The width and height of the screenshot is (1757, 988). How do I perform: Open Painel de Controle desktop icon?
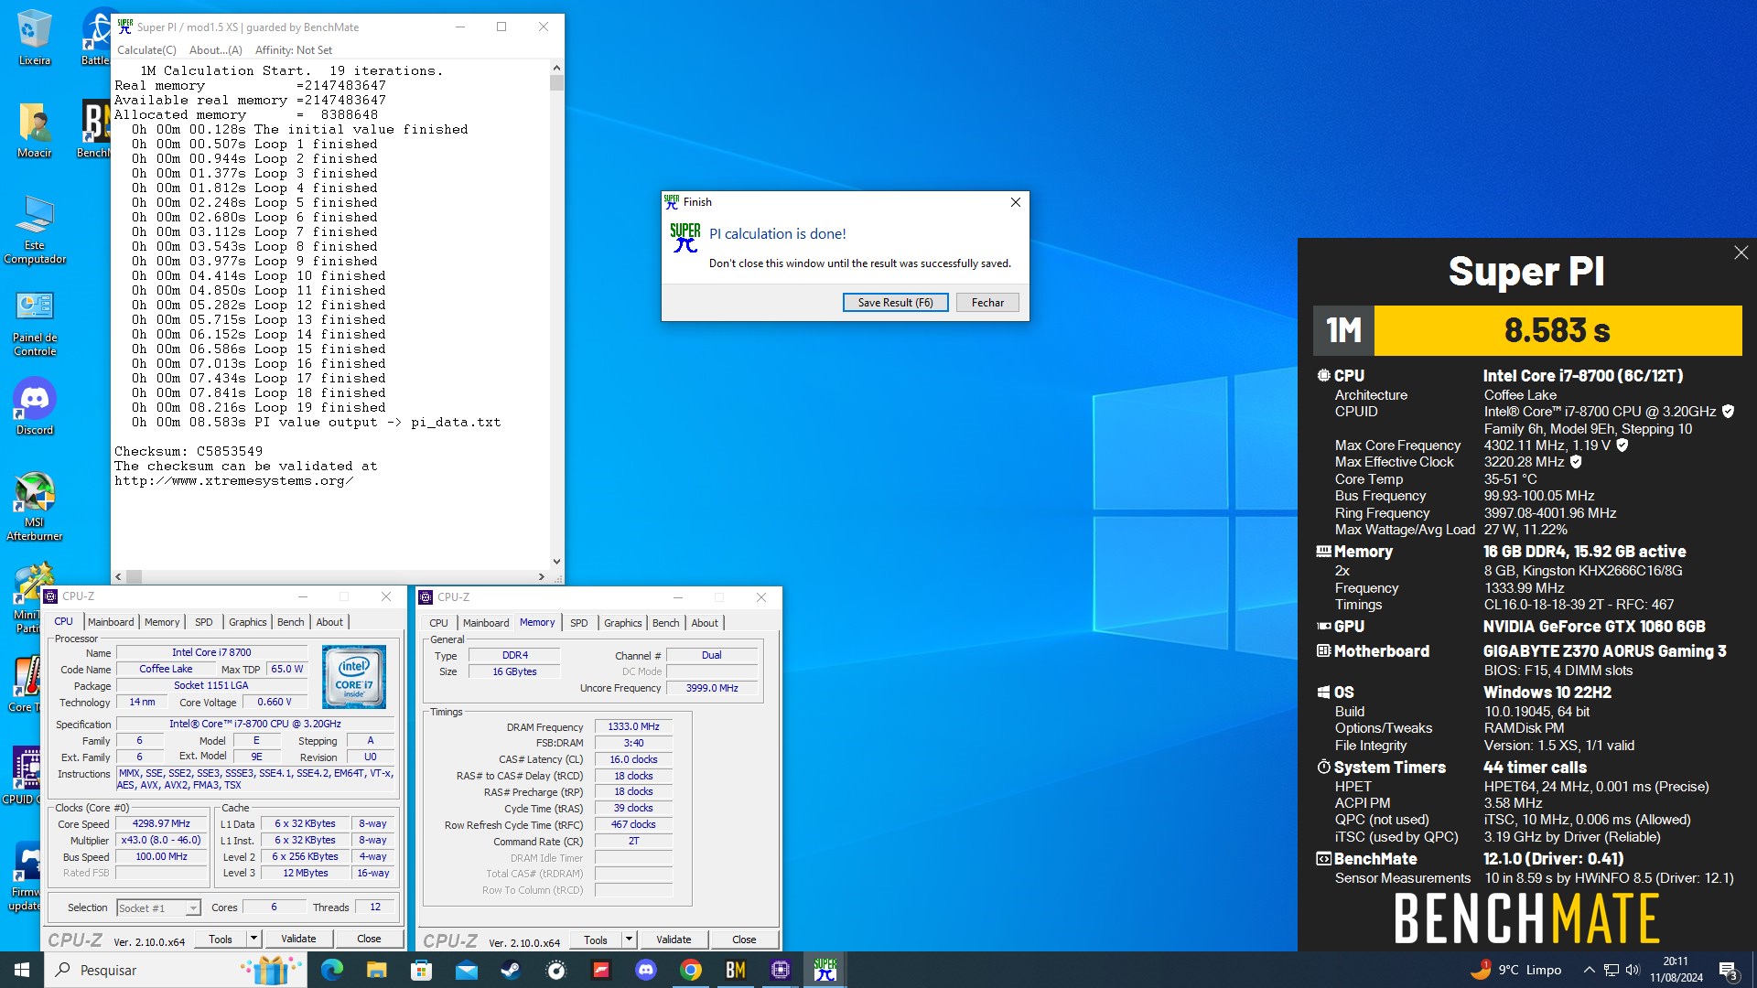[x=34, y=323]
